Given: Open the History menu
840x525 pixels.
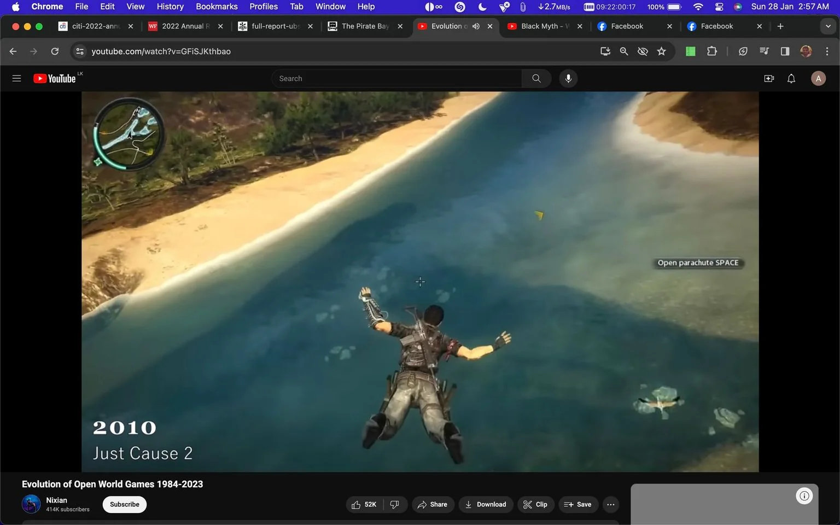Looking at the screenshot, I should click(170, 7).
